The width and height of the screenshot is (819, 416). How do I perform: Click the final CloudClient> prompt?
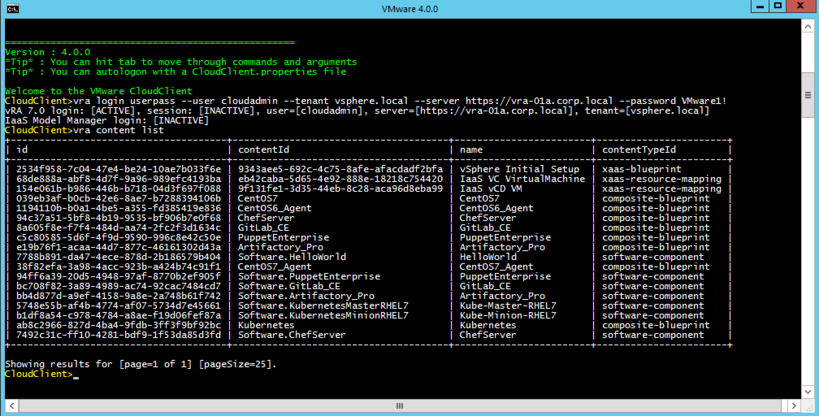(x=39, y=374)
